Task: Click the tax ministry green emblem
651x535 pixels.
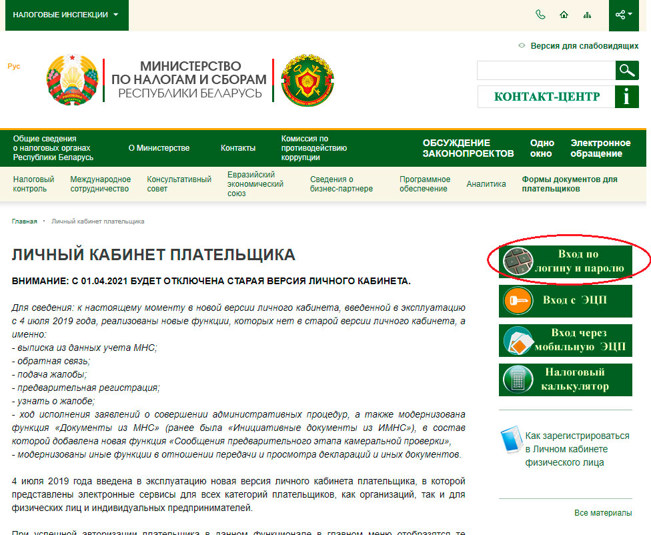Action: pos(307,80)
